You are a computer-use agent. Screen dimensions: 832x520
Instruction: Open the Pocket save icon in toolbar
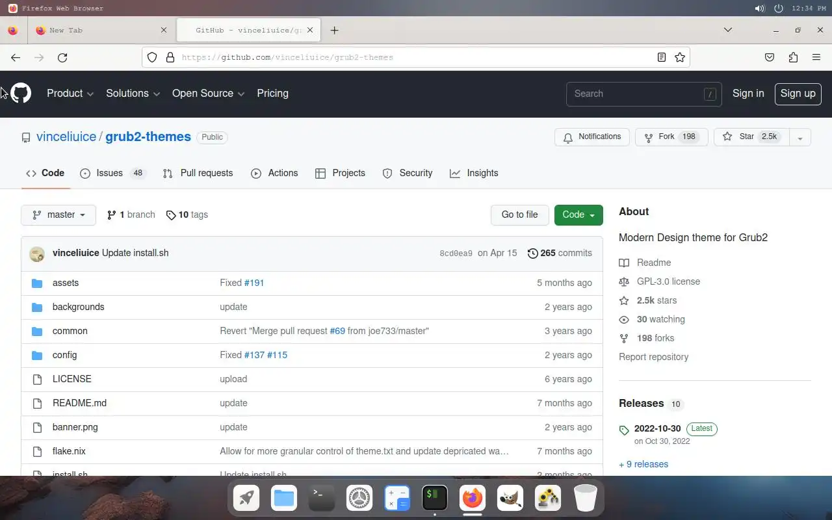[x=770, y=57]
